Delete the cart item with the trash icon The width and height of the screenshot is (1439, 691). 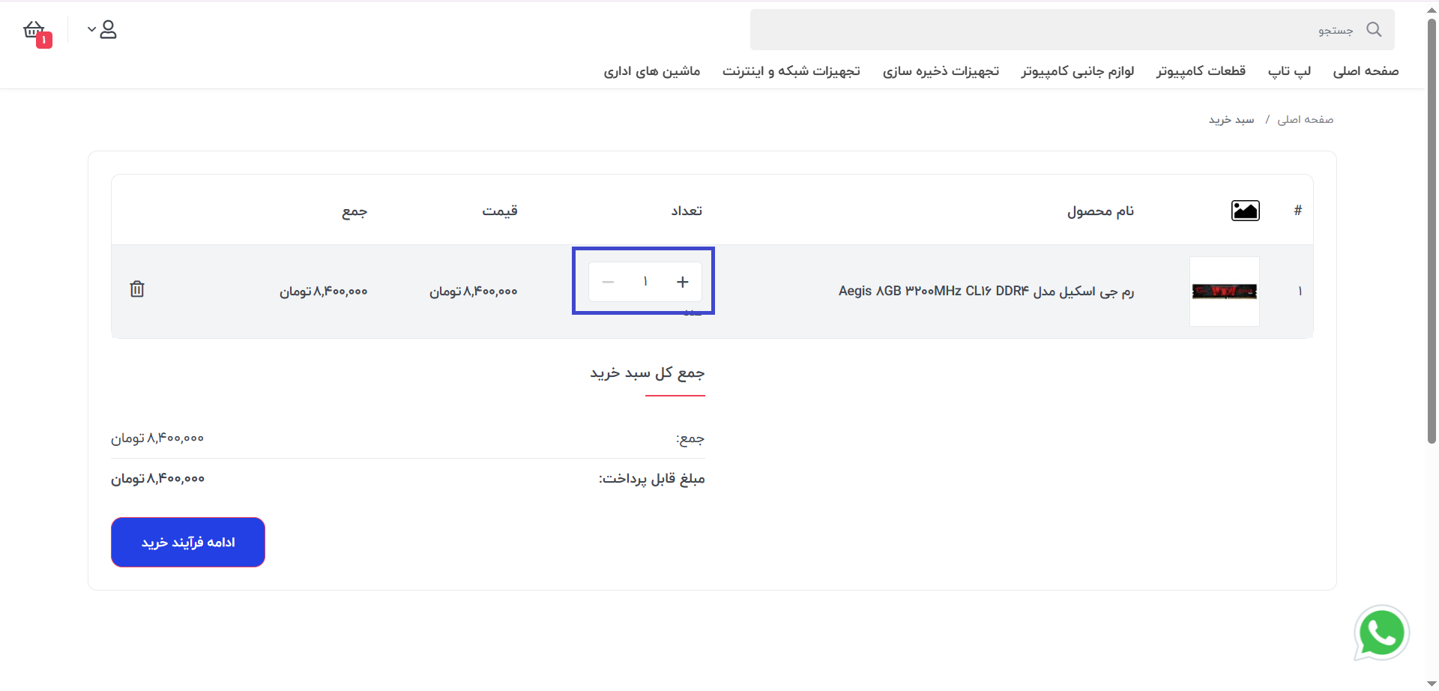[x=137, y=289]
